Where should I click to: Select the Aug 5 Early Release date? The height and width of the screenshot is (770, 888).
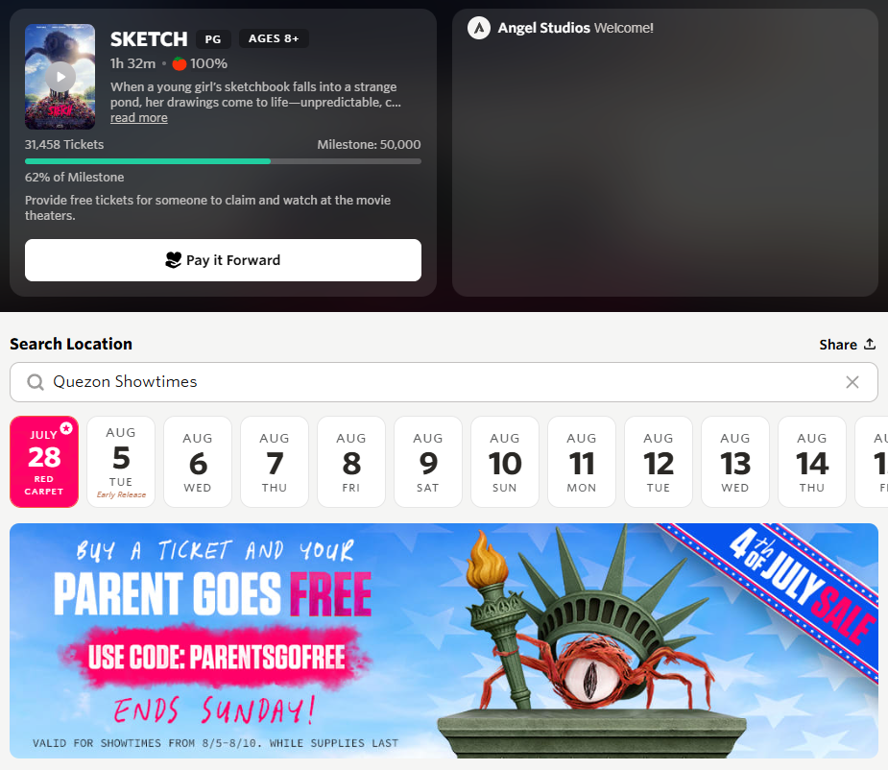point(121,462)
